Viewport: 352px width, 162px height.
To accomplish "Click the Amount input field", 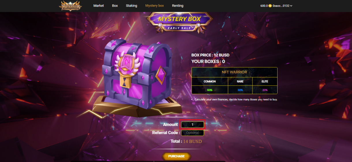I will point(192,125).
